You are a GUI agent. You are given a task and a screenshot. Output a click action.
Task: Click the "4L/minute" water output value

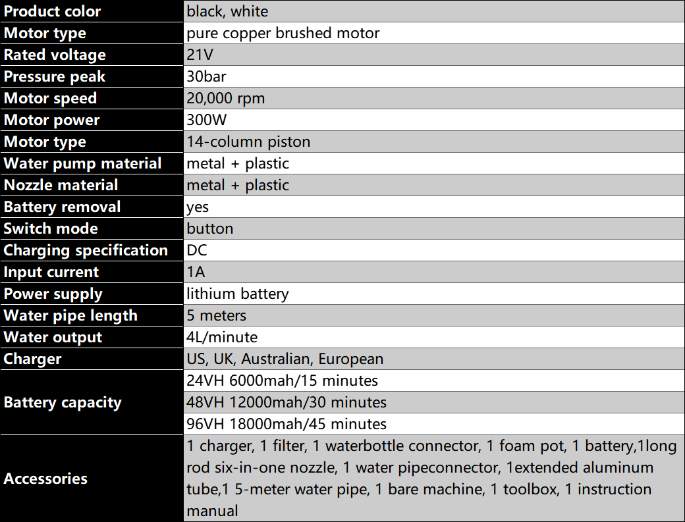pyautogui.click(x=222, y=337)
